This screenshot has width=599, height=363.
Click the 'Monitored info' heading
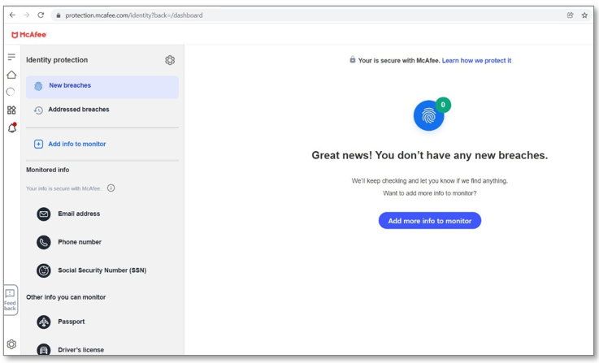(47, 170)
